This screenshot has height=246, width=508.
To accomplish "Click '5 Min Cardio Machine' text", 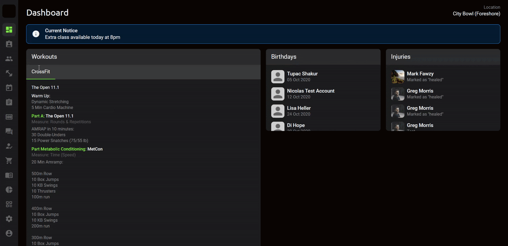I will pyautogui.click(x=52, y=108).
